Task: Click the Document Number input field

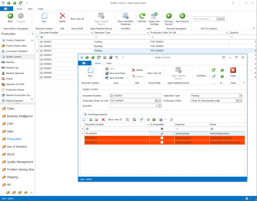Action: click(x=136, y=95)
